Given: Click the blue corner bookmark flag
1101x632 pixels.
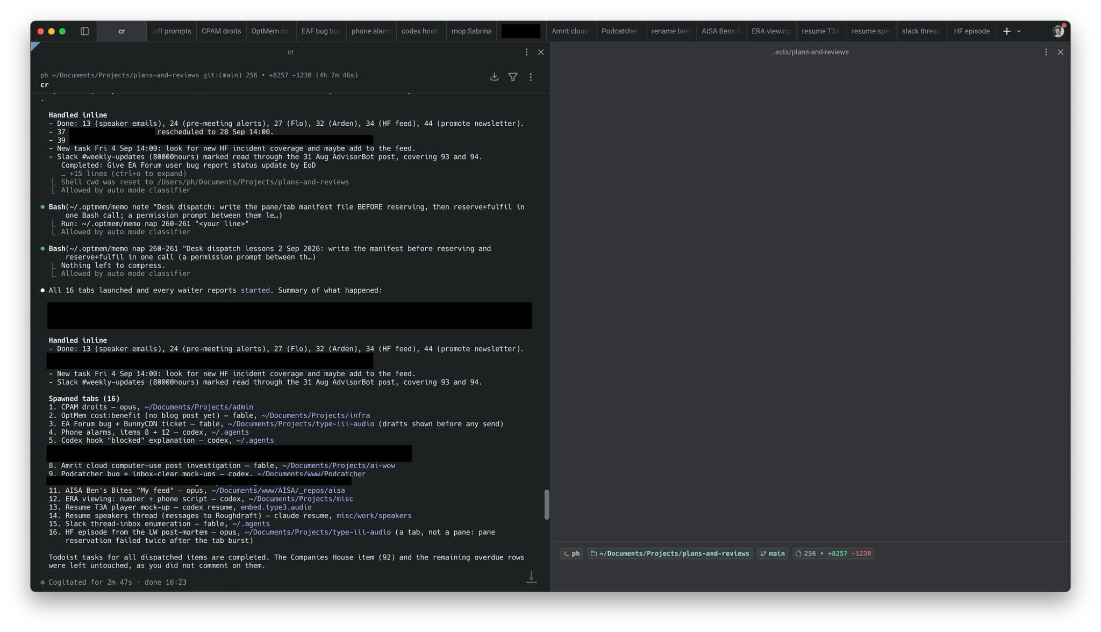Looking at the screenshot, I should pyautogui.click(x=35, y=46).
